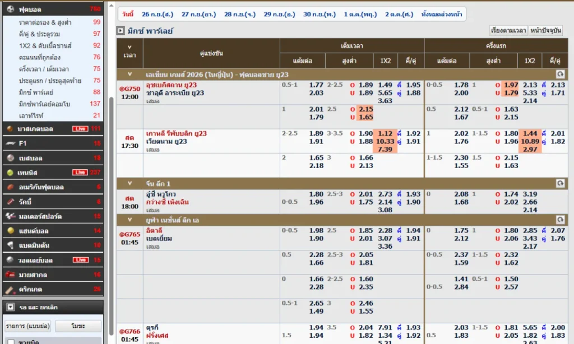This screenshot has width=574, height=344.
Task: Collapse the จีน ลีก 1 league section
Action: 129,183
